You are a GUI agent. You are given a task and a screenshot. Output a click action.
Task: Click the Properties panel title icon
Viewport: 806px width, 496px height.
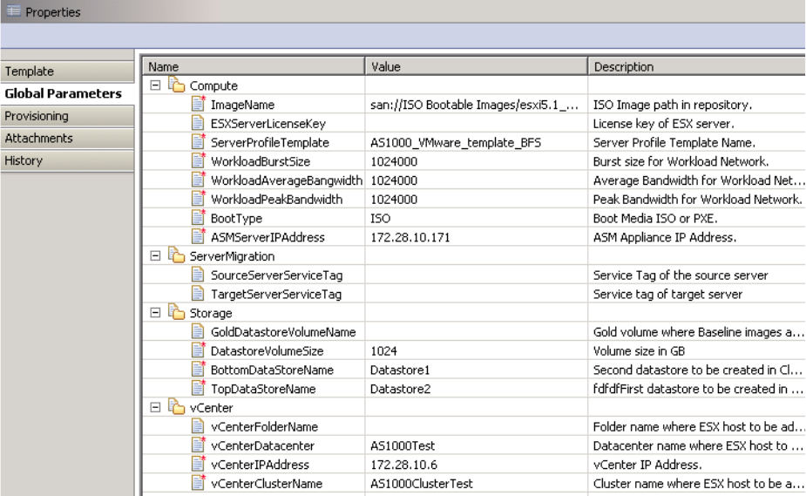[x=10, y=12]
